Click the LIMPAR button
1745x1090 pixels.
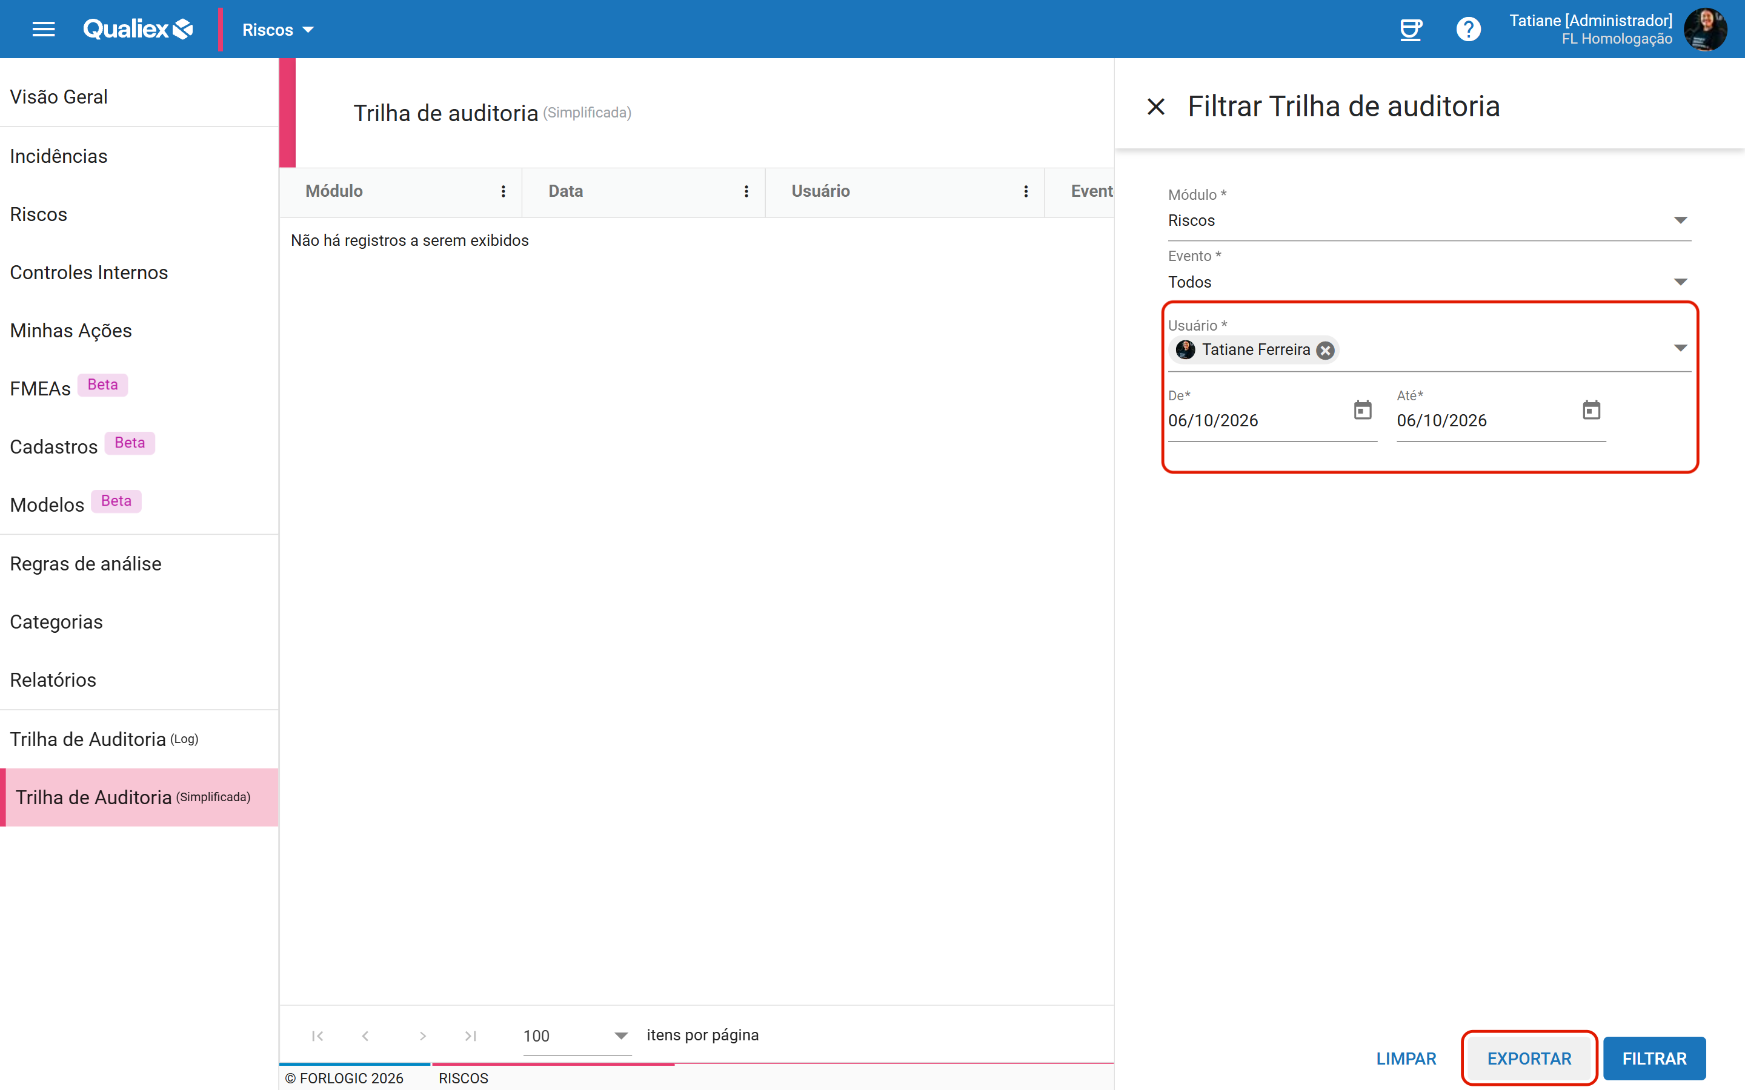click(1406, 1059)
